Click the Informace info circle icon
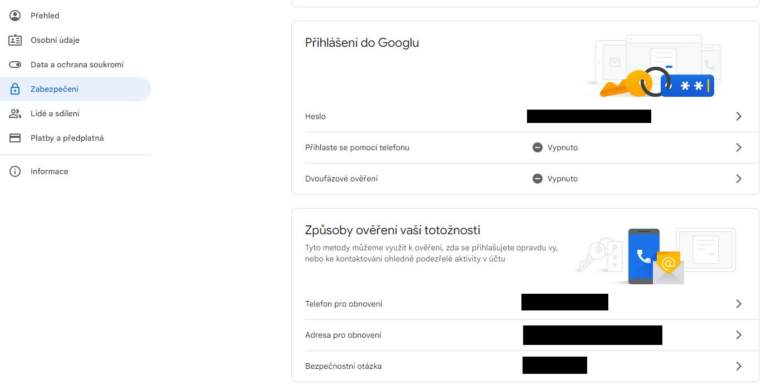771x390 pixels. pos(15,171)
